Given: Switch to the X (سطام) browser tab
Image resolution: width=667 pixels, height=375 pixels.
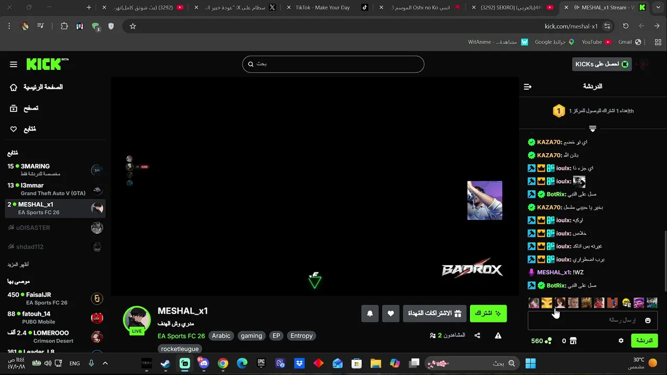Looking at the screenshot, I should [x=236, y=7].
